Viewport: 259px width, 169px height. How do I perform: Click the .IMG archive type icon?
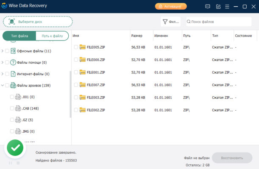tap(18, 131)
